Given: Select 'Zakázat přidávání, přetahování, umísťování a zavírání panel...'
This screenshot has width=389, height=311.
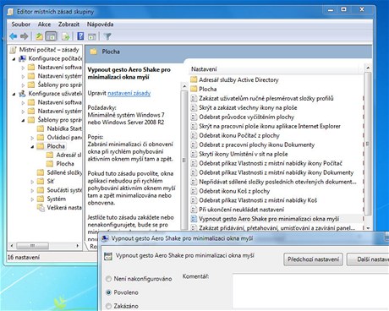Looking at the screenshot, I should click(277, 228).
